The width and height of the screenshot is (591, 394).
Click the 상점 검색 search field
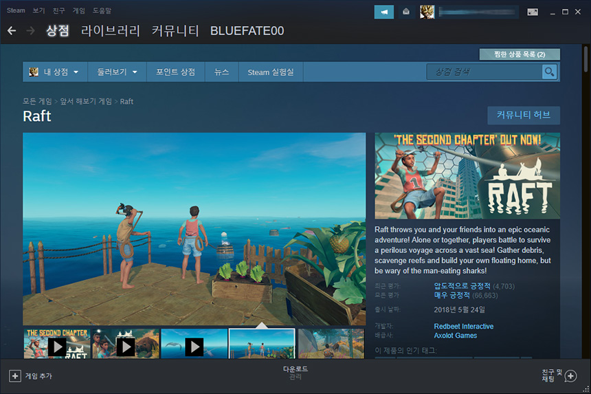pos(484,72)
